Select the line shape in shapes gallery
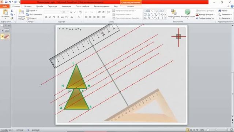 (152, 11)
